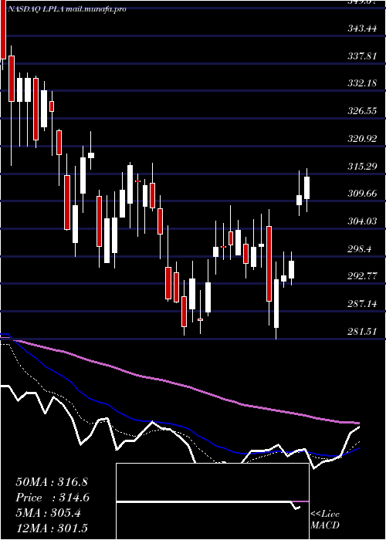The width and height of the screenshot is (386, 540).
Task: Click the 343.44 price axis label
Action: click(362, 29)
